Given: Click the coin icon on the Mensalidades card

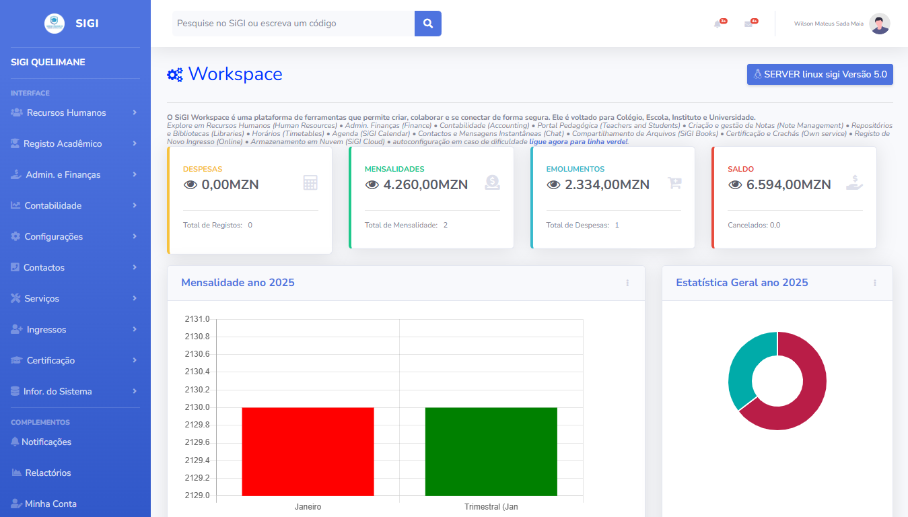Looking at the screenshot, I should click(x=492, y=182).
